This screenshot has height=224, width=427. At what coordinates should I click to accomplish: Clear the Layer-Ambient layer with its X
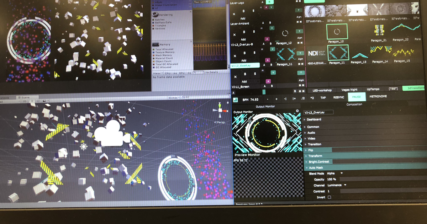pyautogui.click(x=234, y=14)
